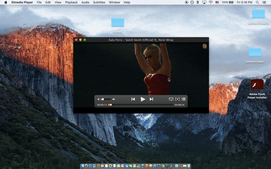Open Spotlight search in the menu bar

tap(257, 2)
